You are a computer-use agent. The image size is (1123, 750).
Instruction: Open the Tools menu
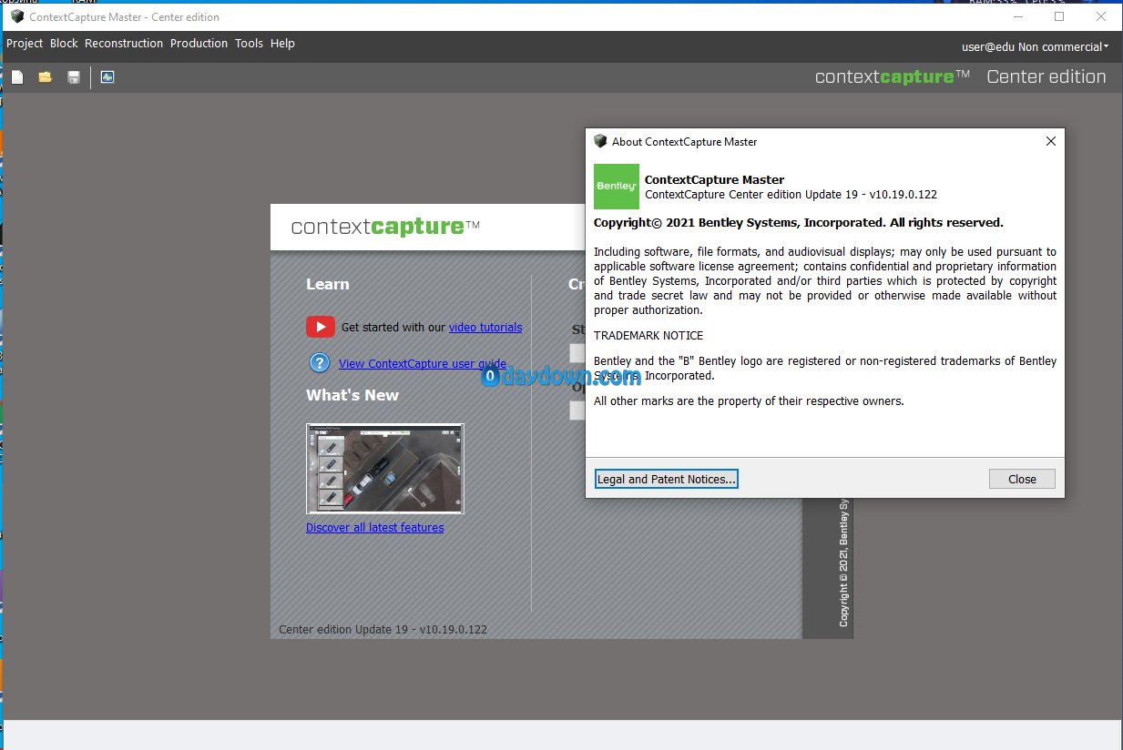coord(249,44)
